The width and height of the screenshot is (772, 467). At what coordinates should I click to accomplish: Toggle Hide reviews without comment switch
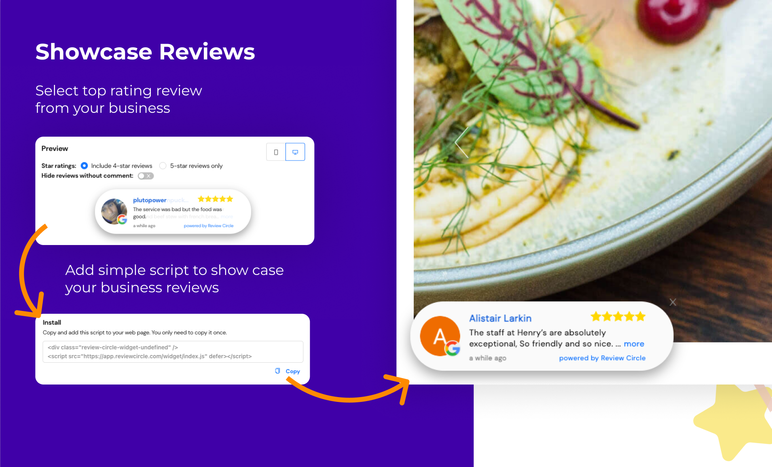tap(146, 176)
